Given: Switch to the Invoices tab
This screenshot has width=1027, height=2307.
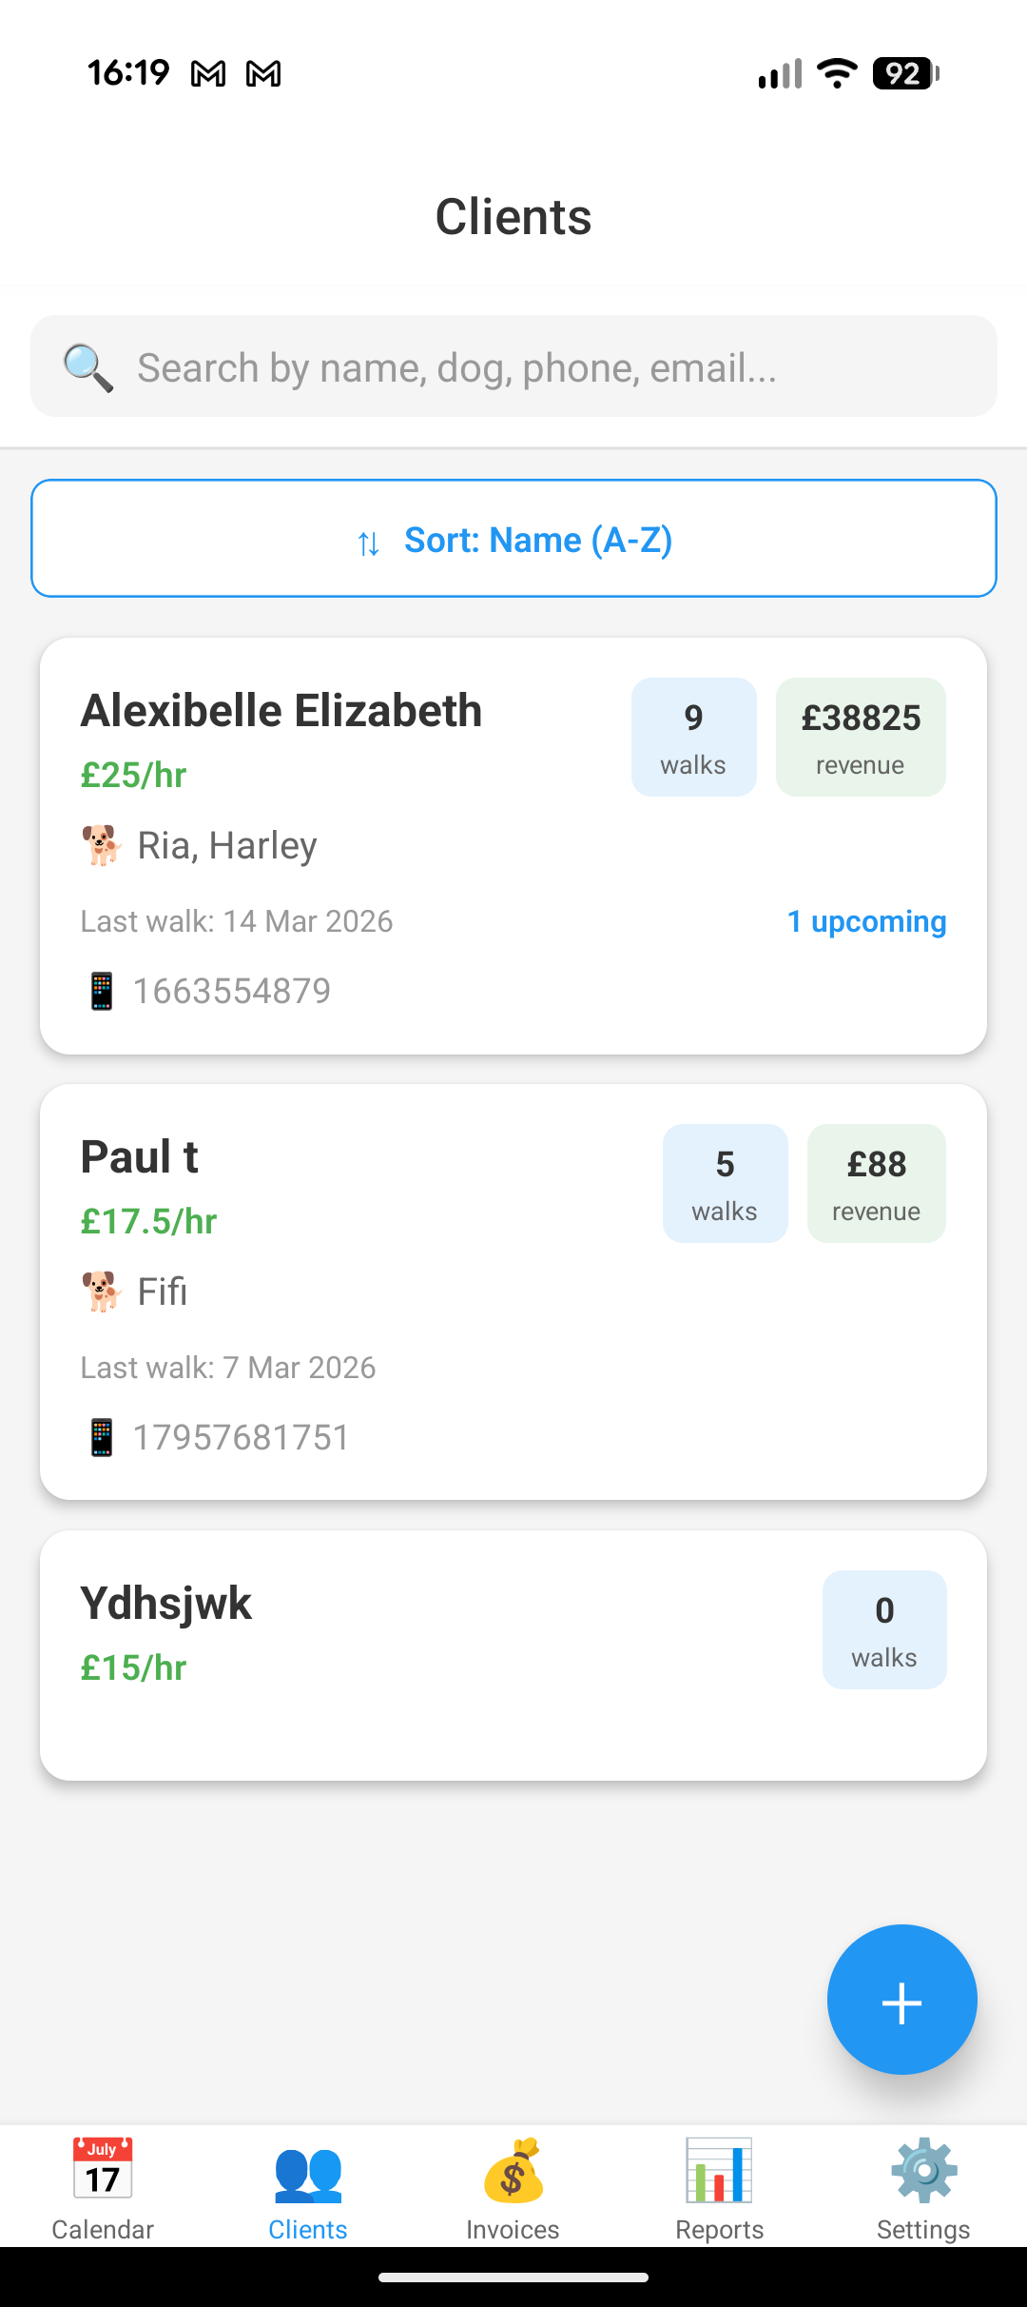Looking at the screenshot, I should [513, 2189].
